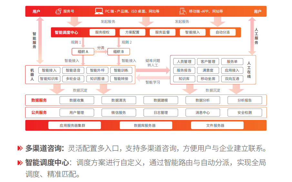The height and width of the screenshot is (182, 292).
Task: Click the 数据服务 row label
Action: [39, 100]
